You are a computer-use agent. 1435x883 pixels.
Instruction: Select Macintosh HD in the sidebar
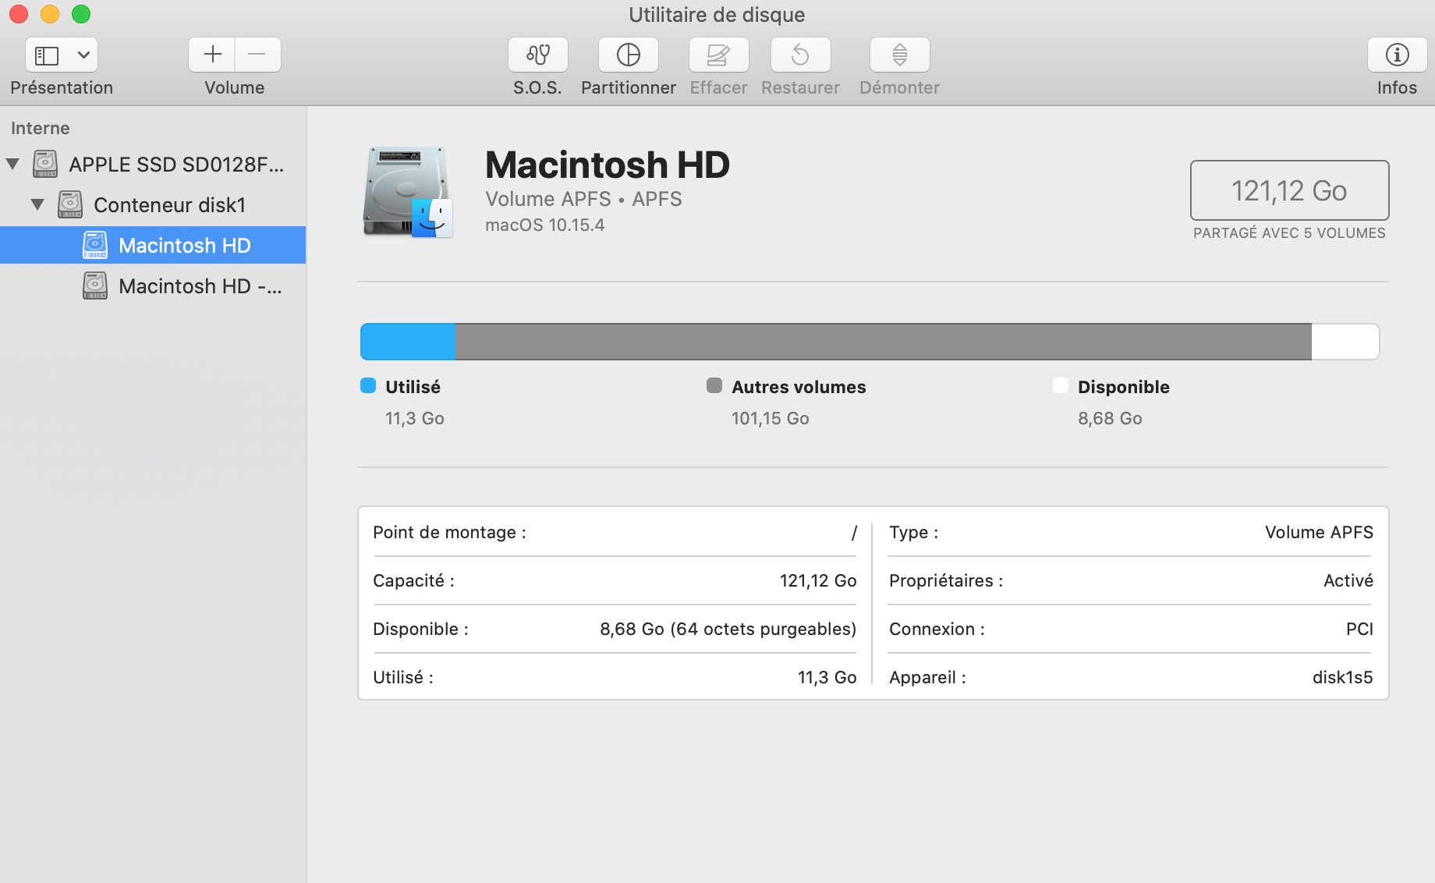pyautogui.click(x=184, y=246)
